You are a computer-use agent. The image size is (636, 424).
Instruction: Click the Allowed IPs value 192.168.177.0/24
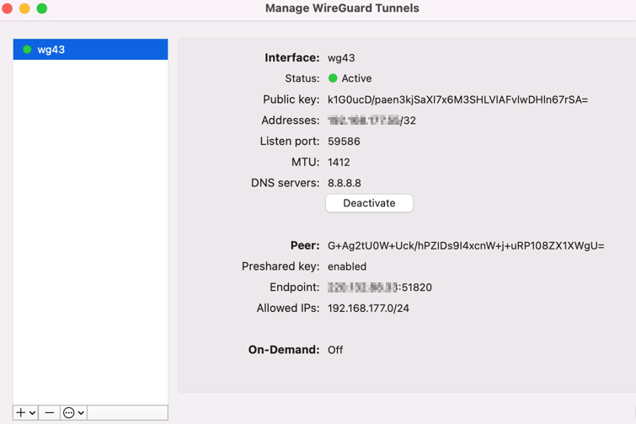pos(368,309)
